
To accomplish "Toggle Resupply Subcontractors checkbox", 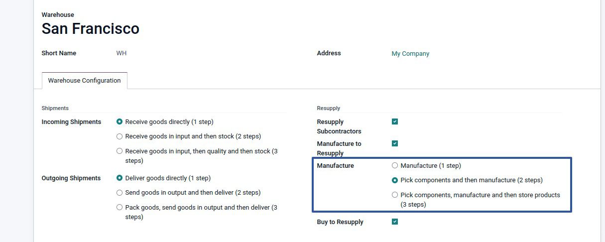I will click(x=395, y=121).
